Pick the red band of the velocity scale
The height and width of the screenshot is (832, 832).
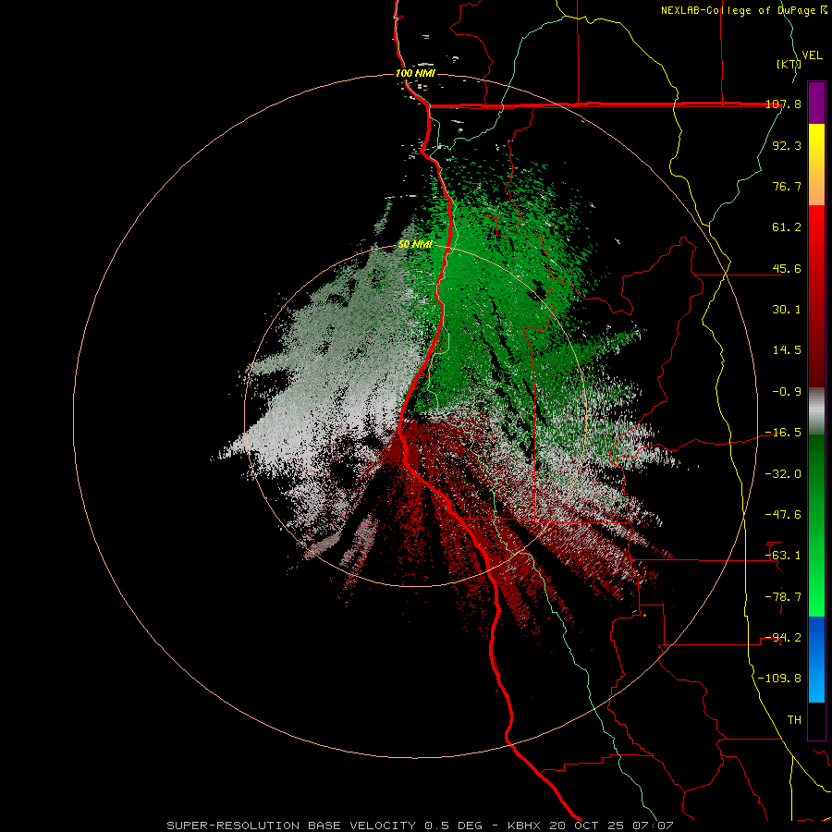tap(816, 296)
